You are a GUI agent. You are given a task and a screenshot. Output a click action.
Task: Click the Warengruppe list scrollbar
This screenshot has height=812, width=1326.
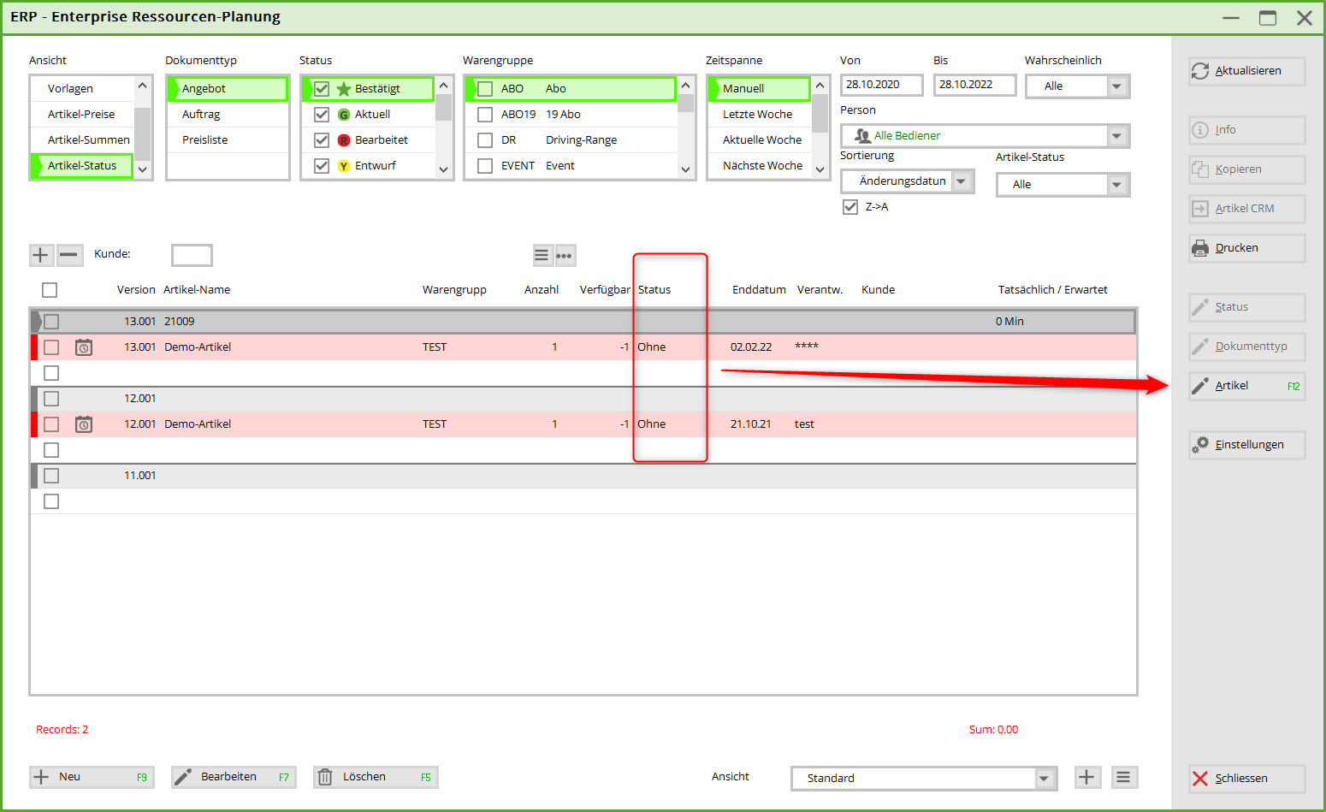pyautogui.click(x=685, y=128)
